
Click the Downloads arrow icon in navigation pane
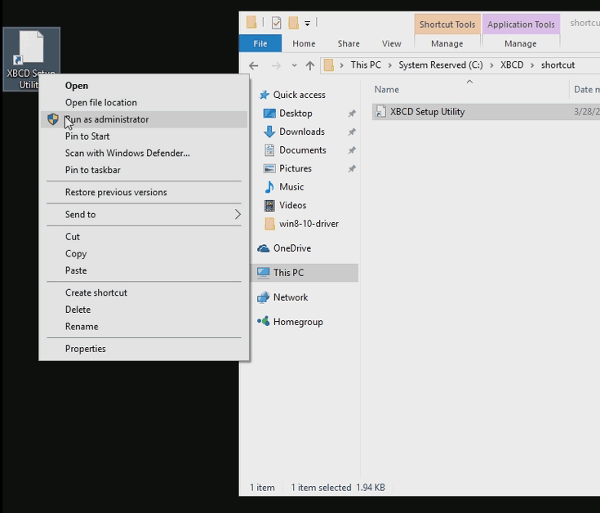click(x=269, y=132)
